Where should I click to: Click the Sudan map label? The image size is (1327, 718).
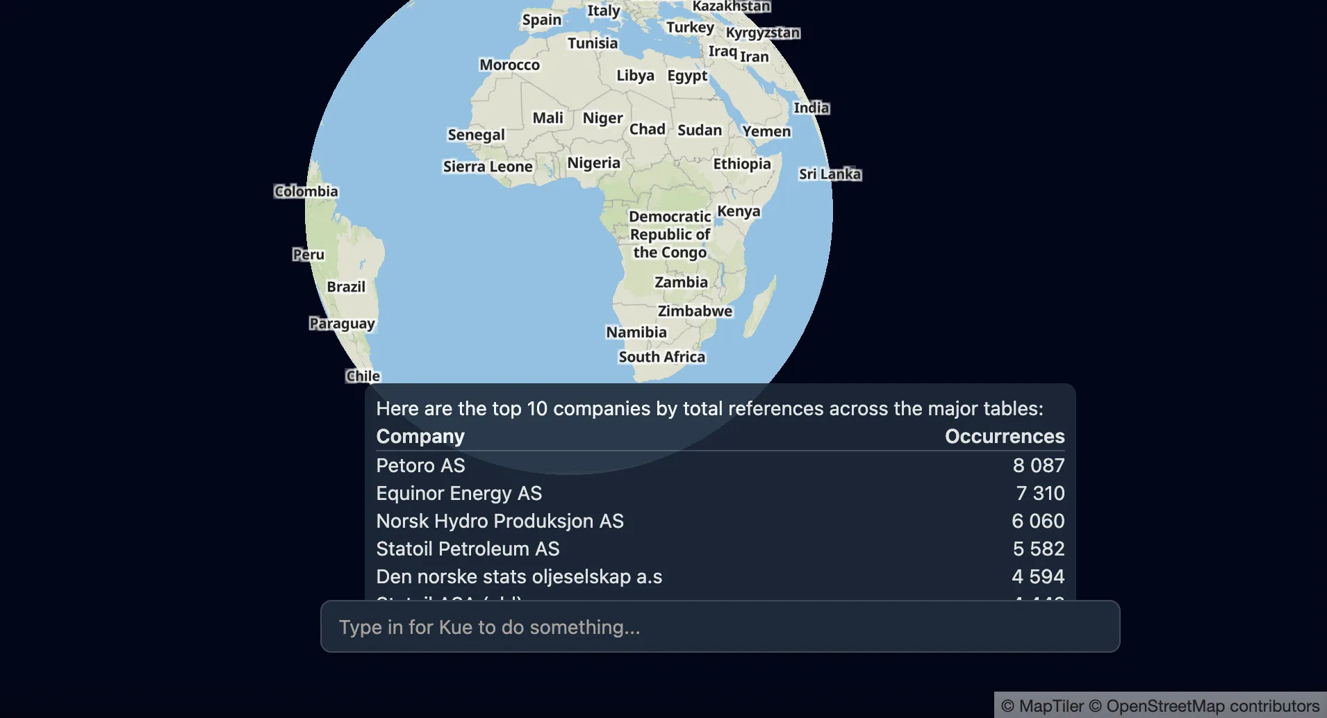click(x=700, y=130)
